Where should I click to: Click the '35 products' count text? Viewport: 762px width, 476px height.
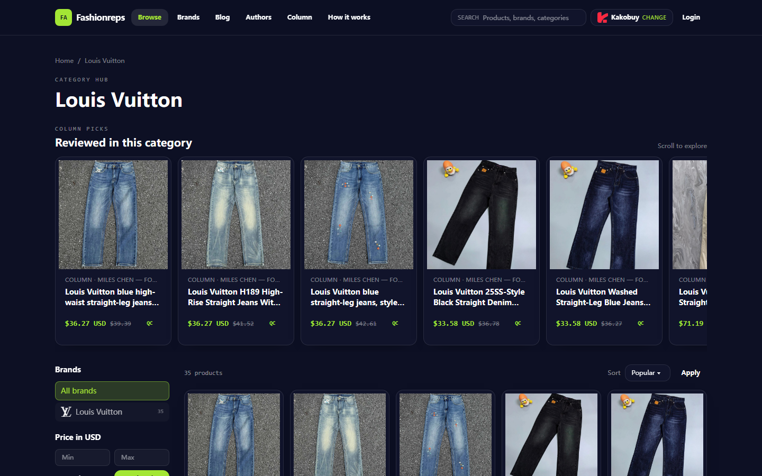coord(203,373)
